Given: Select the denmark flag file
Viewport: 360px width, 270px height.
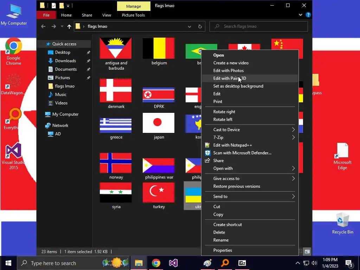Looking at the screenshot, I should coord(116,90).
